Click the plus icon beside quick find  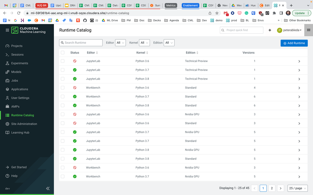tap(270, 30)
